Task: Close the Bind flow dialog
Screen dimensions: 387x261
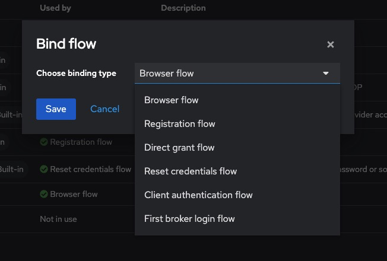Action: coord(331,44)
